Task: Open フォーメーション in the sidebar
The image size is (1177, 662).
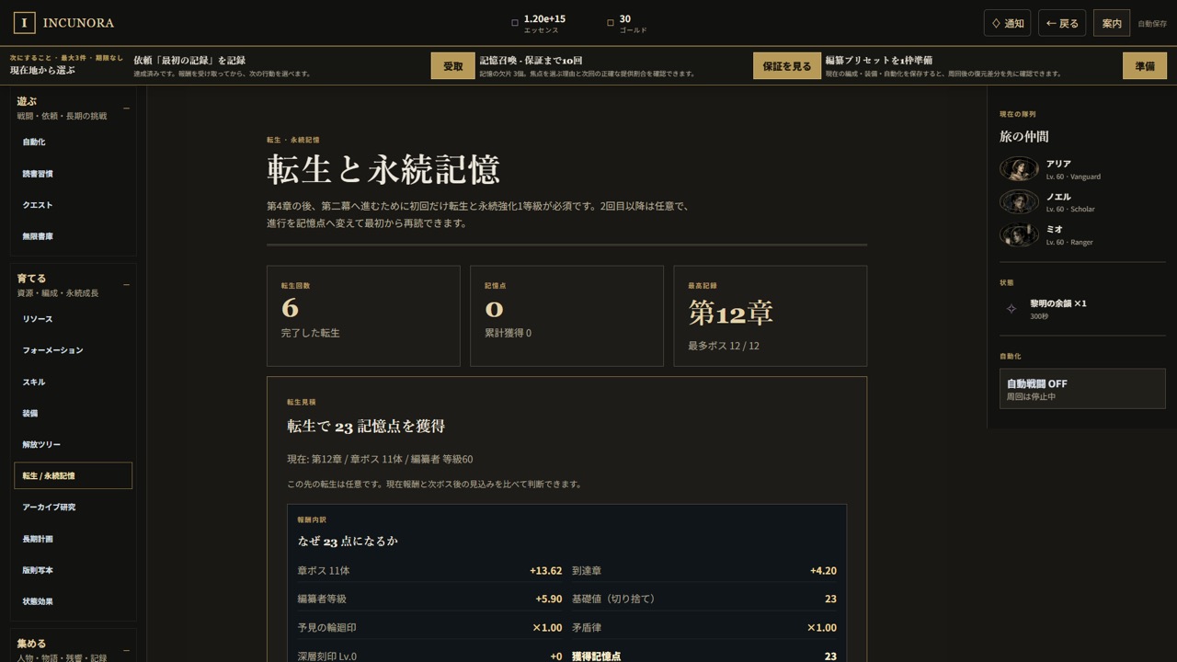Action: pos(74,350)
